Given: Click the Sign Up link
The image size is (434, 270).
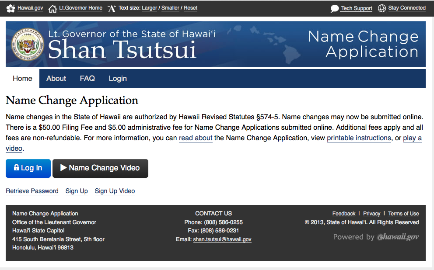Looking at the screenshot, I should pyautogui.click(x=77, y=191).
